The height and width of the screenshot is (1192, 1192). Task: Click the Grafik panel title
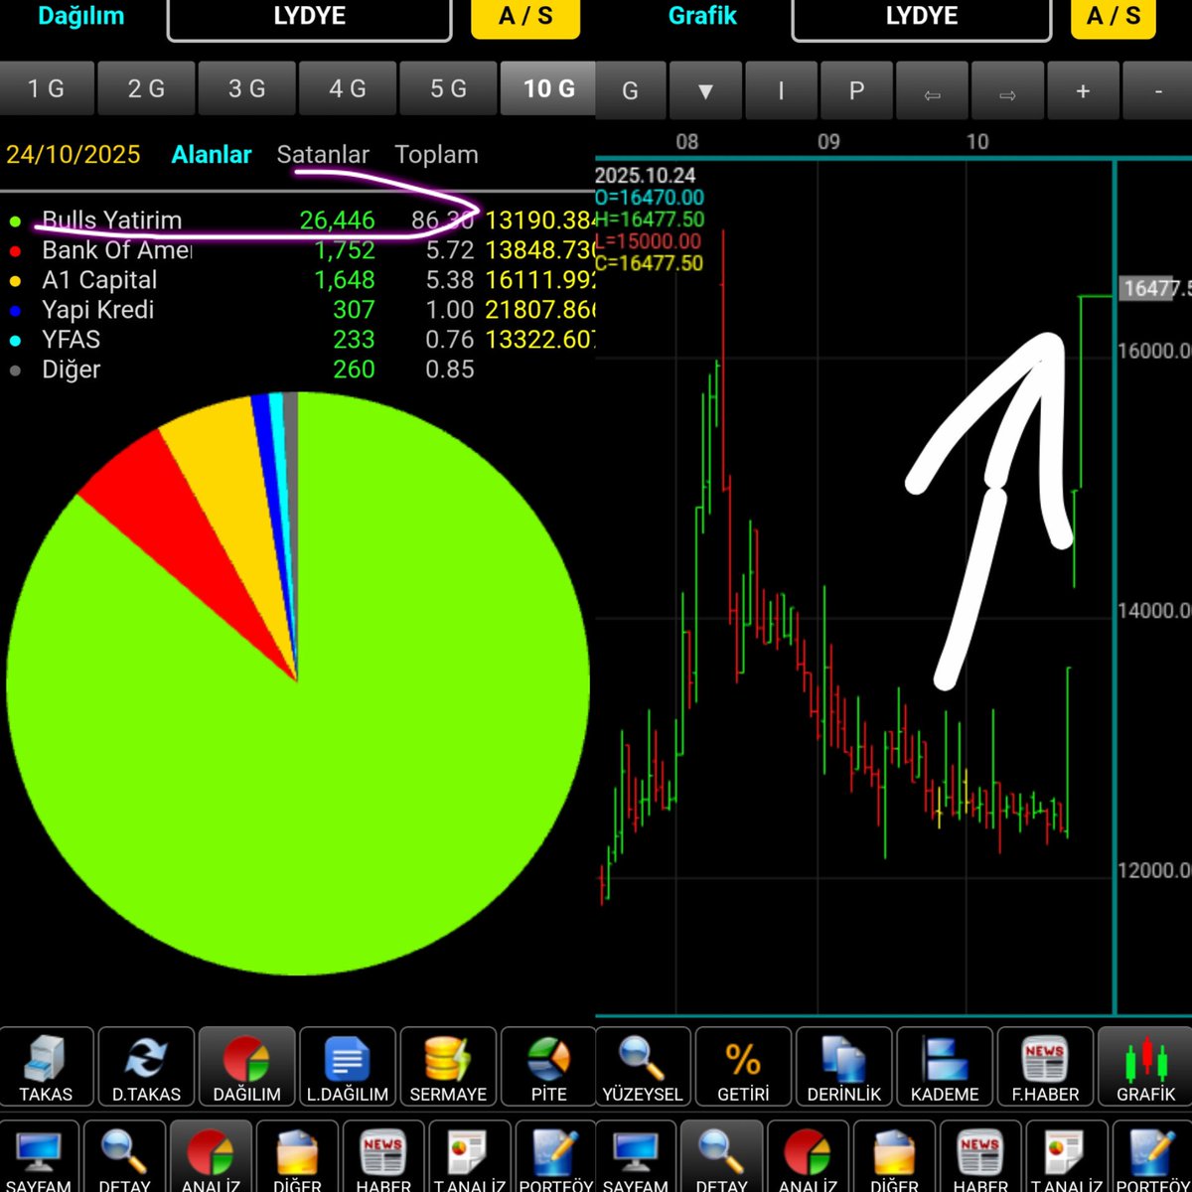[702, 16]
